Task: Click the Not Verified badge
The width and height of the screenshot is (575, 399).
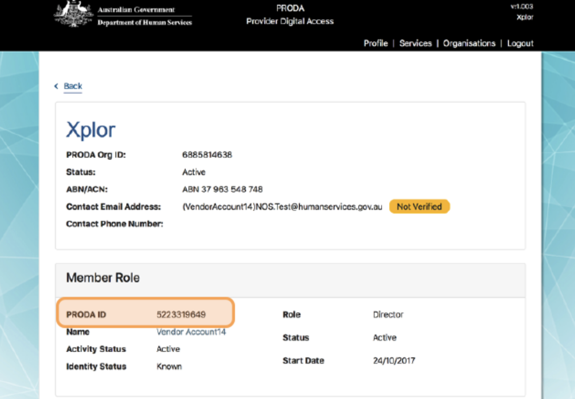Action: (419, 207)
